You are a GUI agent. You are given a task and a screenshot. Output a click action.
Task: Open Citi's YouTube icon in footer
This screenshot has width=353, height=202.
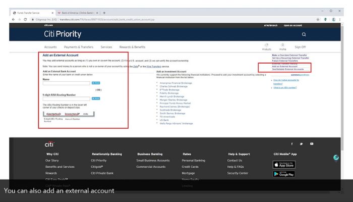tap(312, 144)
